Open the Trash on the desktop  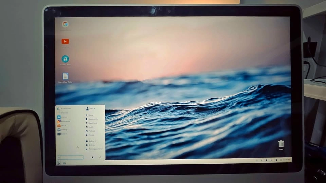[281, 144]
